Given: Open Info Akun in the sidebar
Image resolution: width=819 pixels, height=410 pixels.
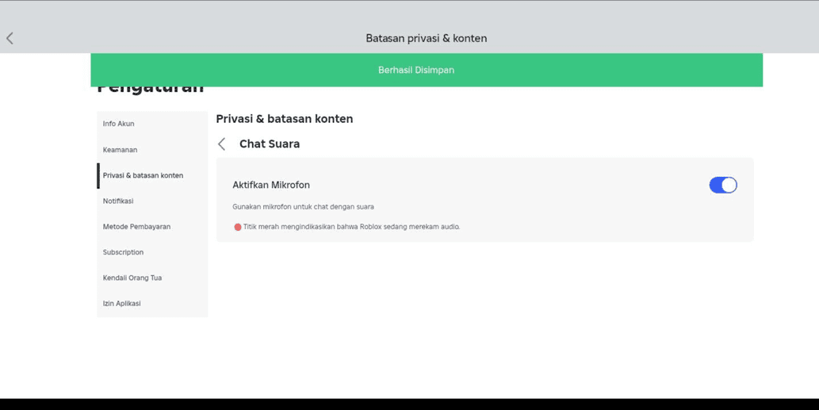Looking at the screenshot, I should 119,124.
